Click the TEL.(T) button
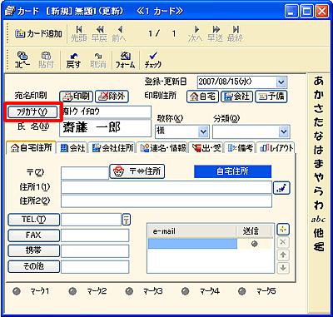Screen dimensions: 333x317 point(33,220)
